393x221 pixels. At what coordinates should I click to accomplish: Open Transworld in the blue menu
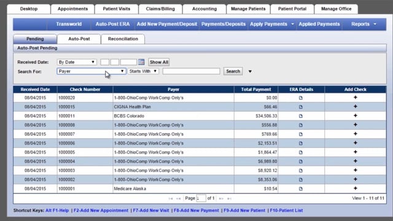[69, 24]
